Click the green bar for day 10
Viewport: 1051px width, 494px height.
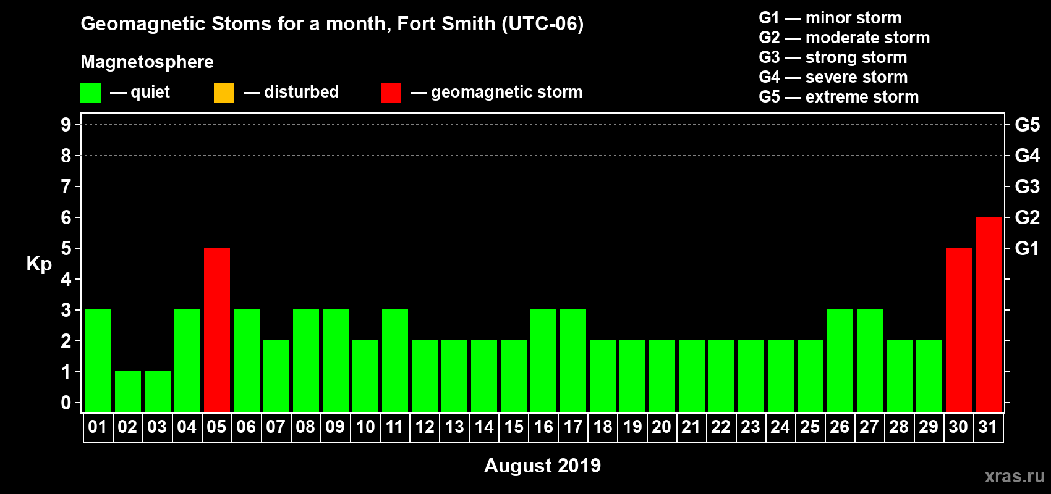point(365,377)
